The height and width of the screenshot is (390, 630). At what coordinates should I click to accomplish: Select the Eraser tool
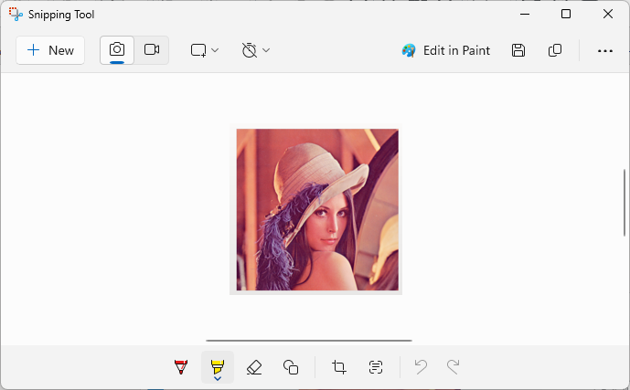tap(254, 367)
